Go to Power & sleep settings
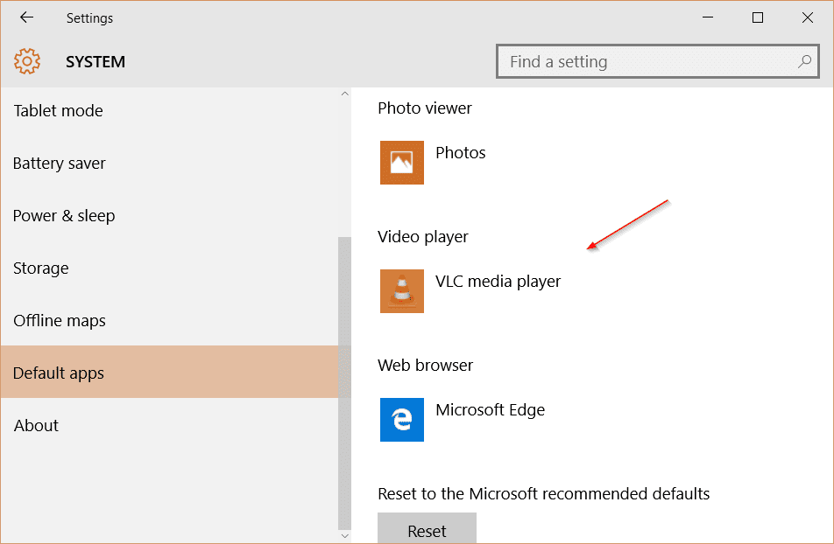This screenshot has height=544, width=834. [x=64, y=216]
